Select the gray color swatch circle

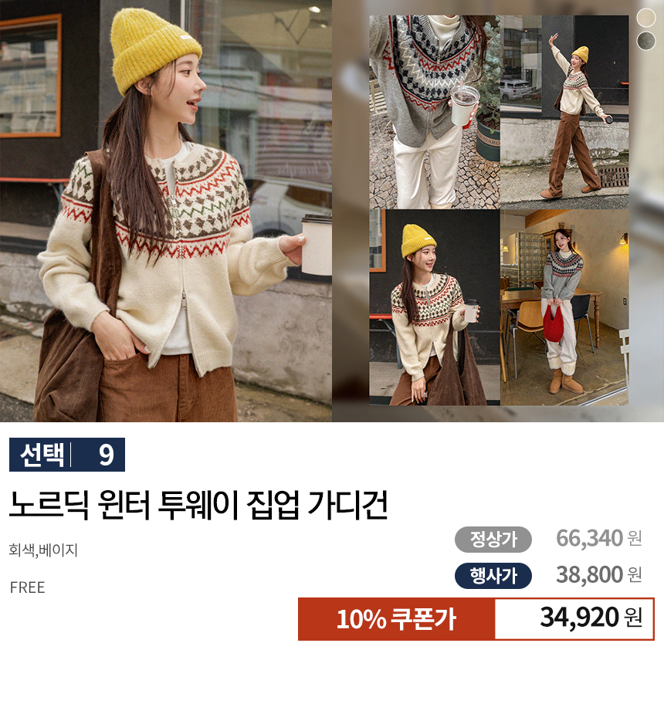tap(646, 40)
